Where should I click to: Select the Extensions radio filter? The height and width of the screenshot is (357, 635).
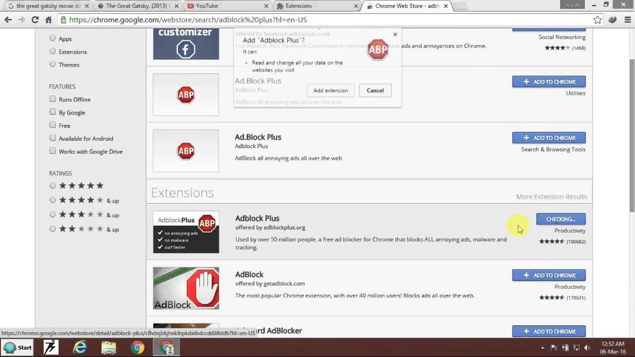pos(53,51)
